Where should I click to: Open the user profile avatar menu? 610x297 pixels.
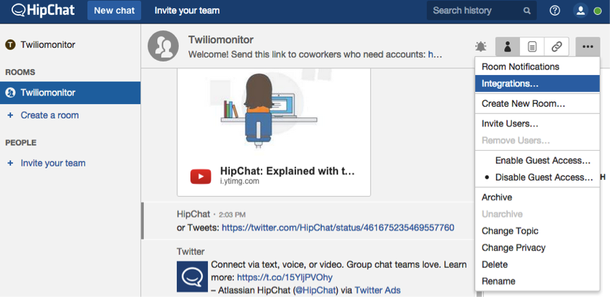(x=580, y=11)
